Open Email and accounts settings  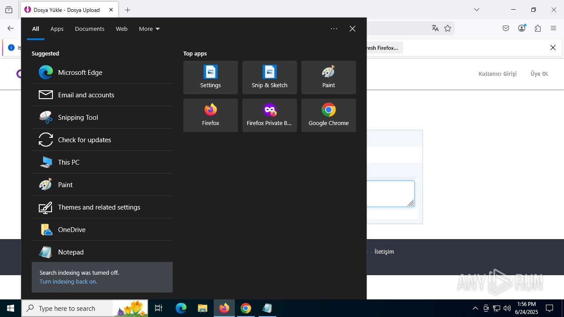pyautogui.click(x=102, y=95)
